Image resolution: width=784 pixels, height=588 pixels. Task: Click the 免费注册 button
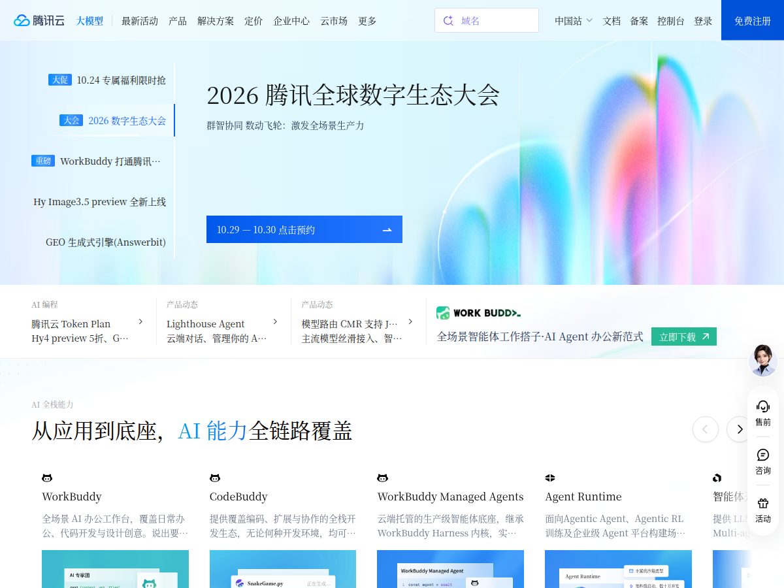pyautogui.click(x=753, y=20)
